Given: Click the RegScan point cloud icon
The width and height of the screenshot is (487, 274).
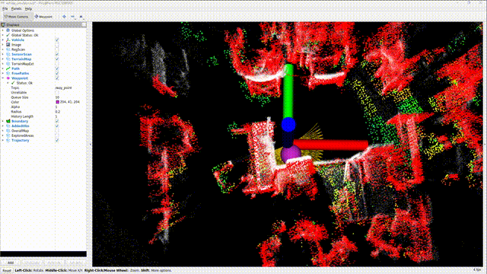Looking at the screenshot, I should (8, 49).
